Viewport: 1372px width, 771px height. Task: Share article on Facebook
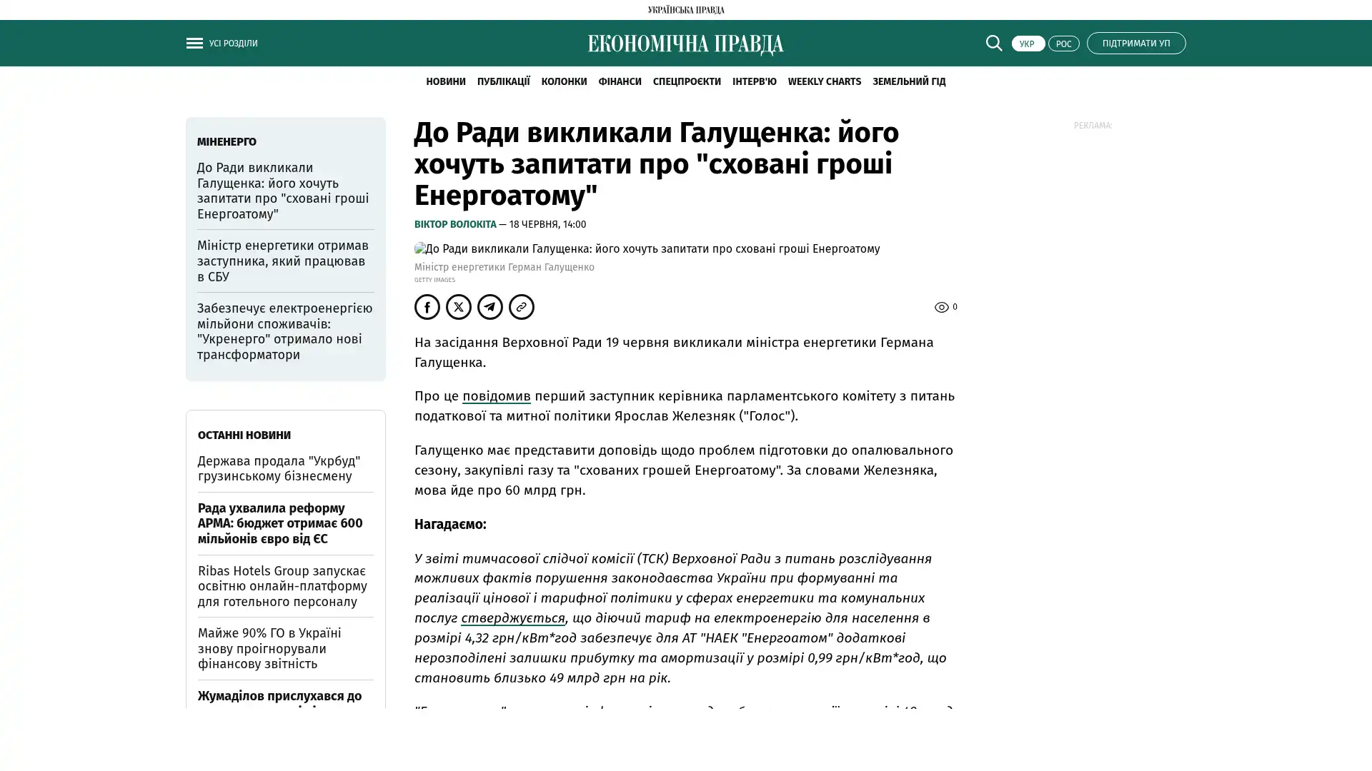pyautogui.click(x=427, y=307)
